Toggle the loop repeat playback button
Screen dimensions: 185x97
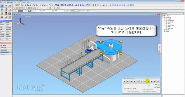coord(158,81)
